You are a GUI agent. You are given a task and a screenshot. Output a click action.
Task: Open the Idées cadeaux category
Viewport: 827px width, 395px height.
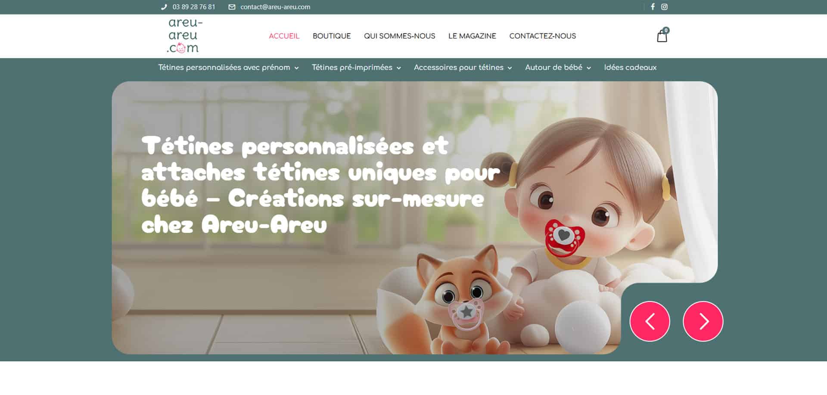tap(630, 68)
